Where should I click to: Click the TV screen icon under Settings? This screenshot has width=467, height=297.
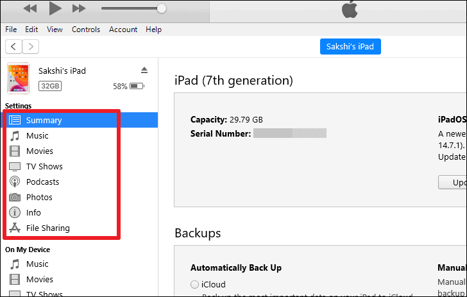coord(15,167)
